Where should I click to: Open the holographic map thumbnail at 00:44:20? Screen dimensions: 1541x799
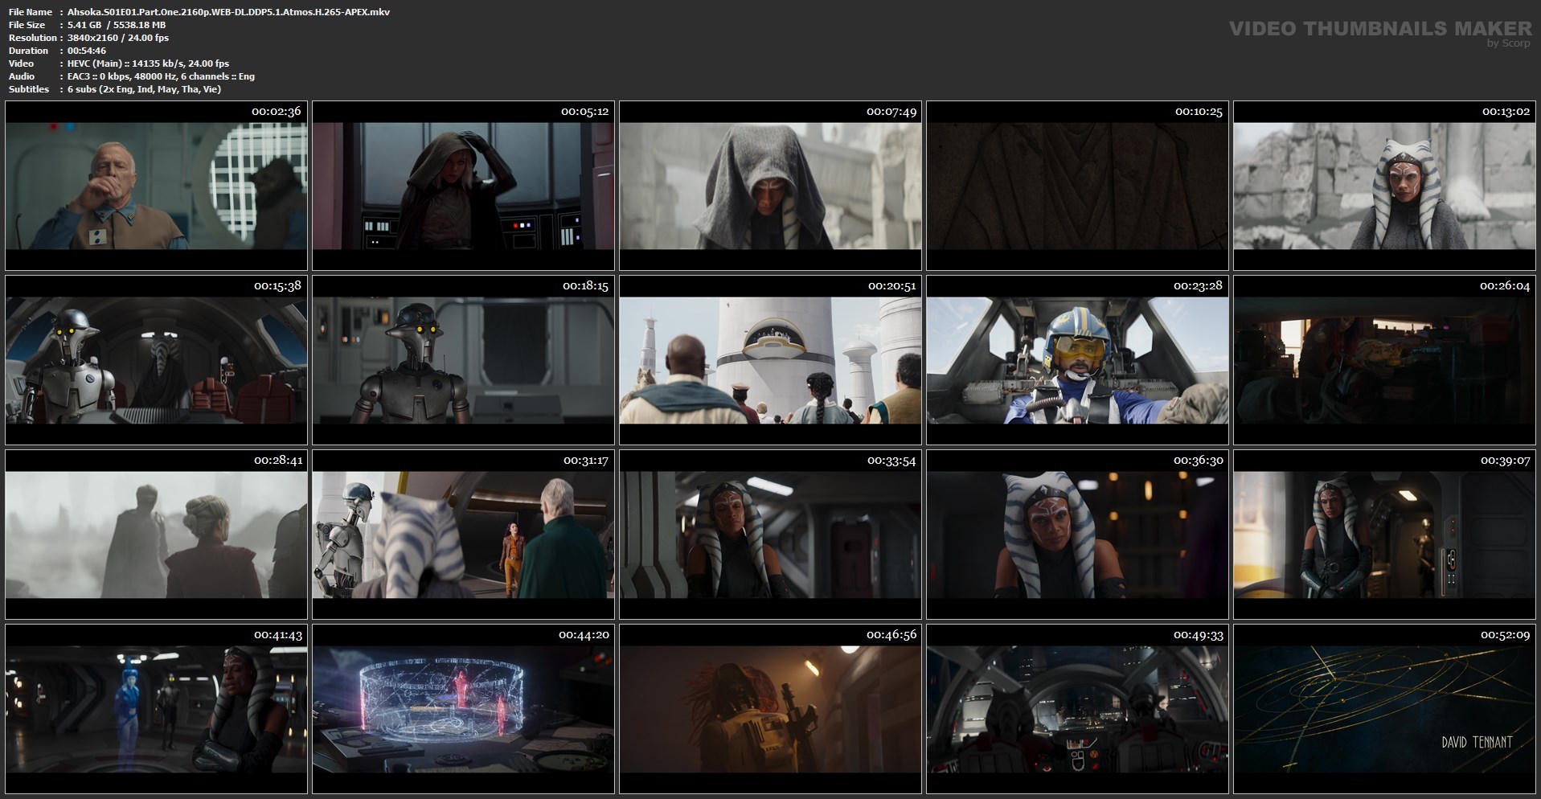pyautogui.click(x=463, y=709)
